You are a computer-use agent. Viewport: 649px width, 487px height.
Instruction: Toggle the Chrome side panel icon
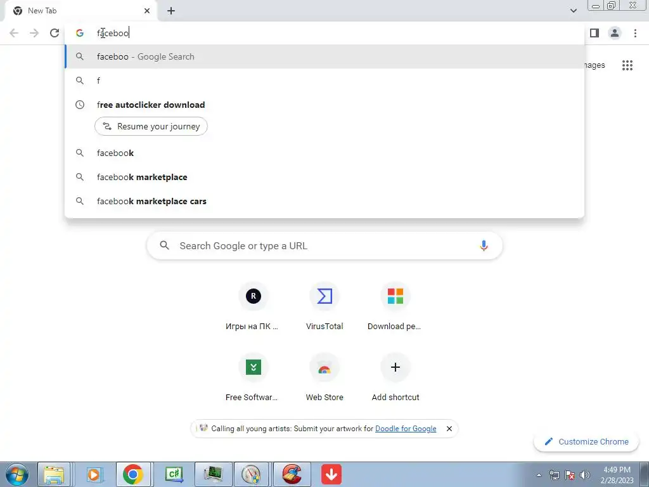point(594,33)
